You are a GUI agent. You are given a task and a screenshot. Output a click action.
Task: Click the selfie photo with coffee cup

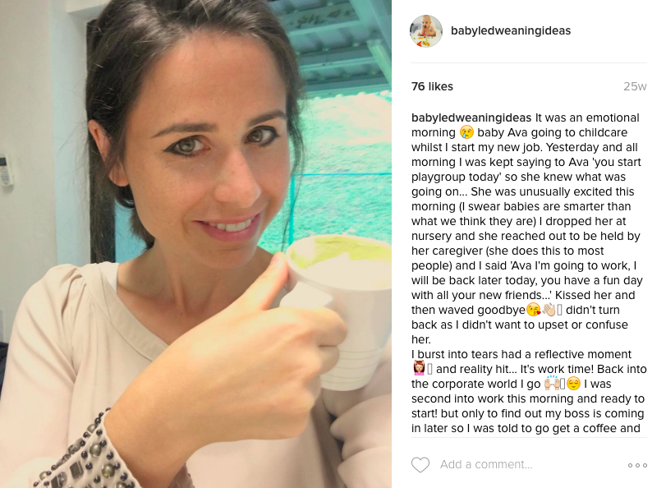(x=195, y=244)
